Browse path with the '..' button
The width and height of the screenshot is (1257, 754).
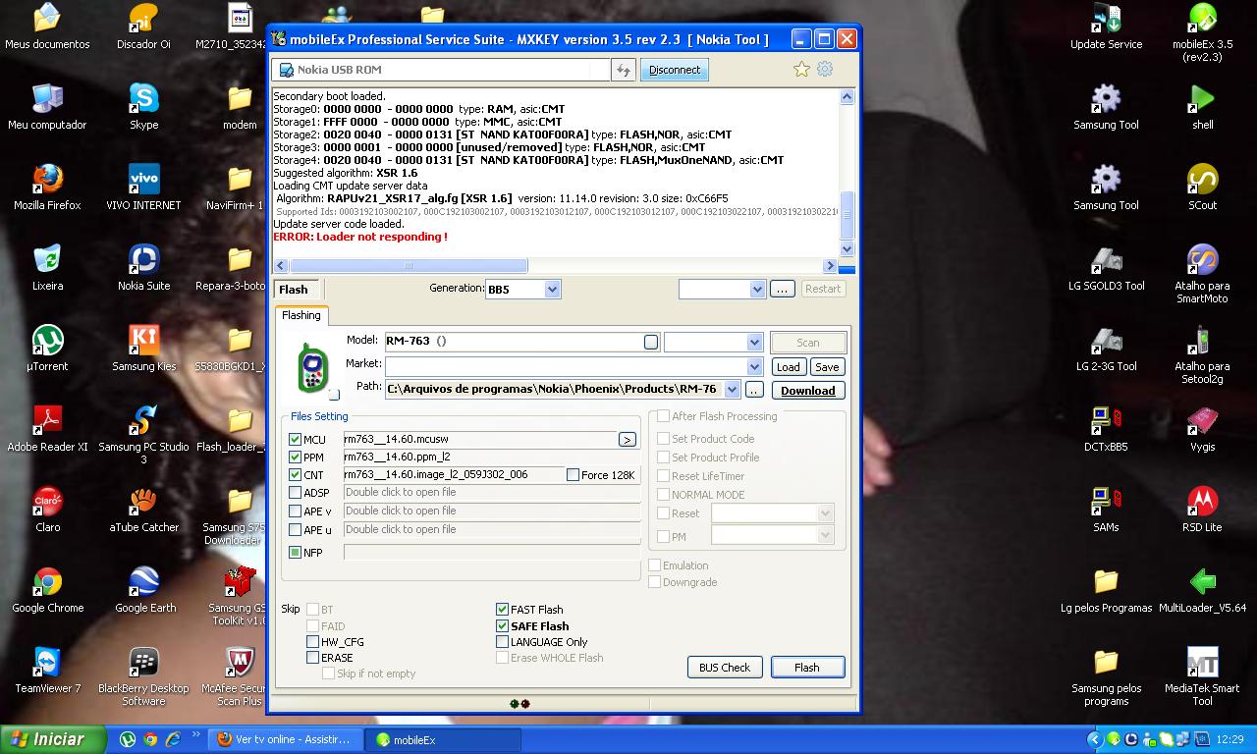click(x=754, y=391)
